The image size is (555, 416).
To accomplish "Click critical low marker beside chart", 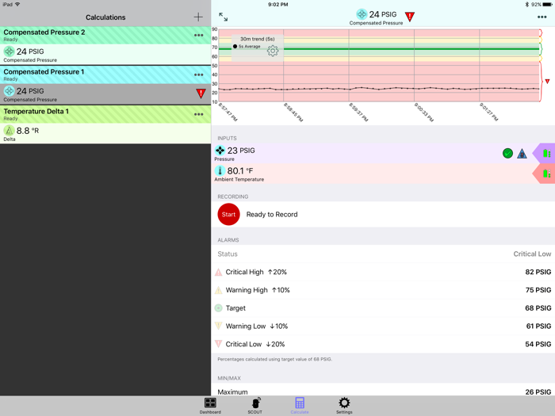I will click(x=547, y=82).
